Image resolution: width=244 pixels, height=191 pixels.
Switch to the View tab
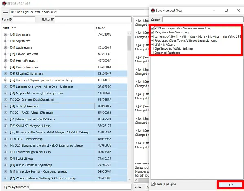tap(138, 187)
